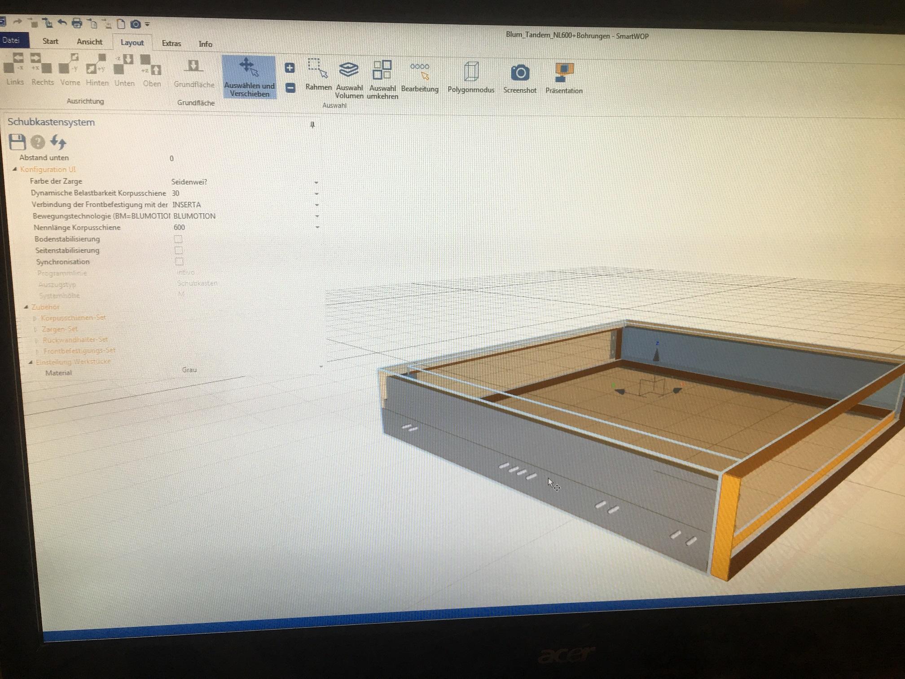Toggle Polygonmodus
The image size is (905, 679).
pos(470,78)
